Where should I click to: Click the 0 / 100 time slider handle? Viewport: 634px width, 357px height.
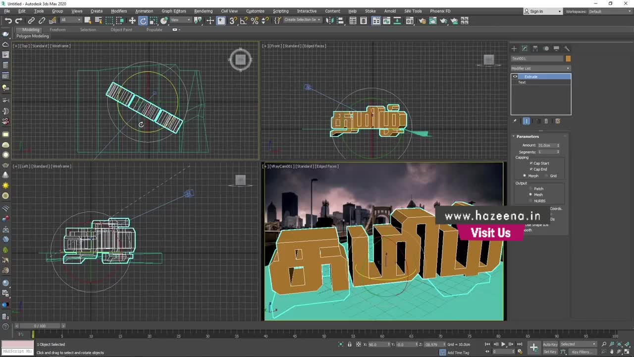pyautogui.click(x=40, y=326)
